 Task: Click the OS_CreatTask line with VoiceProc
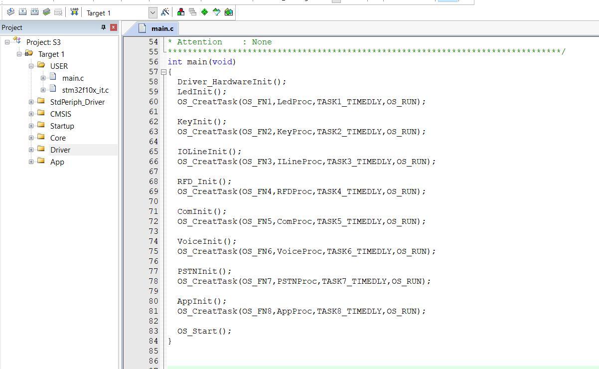click(x=306, y=251)
